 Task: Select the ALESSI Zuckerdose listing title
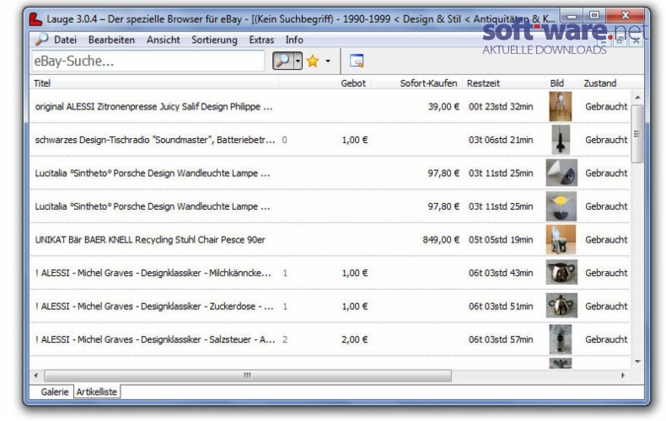point(154,306)
